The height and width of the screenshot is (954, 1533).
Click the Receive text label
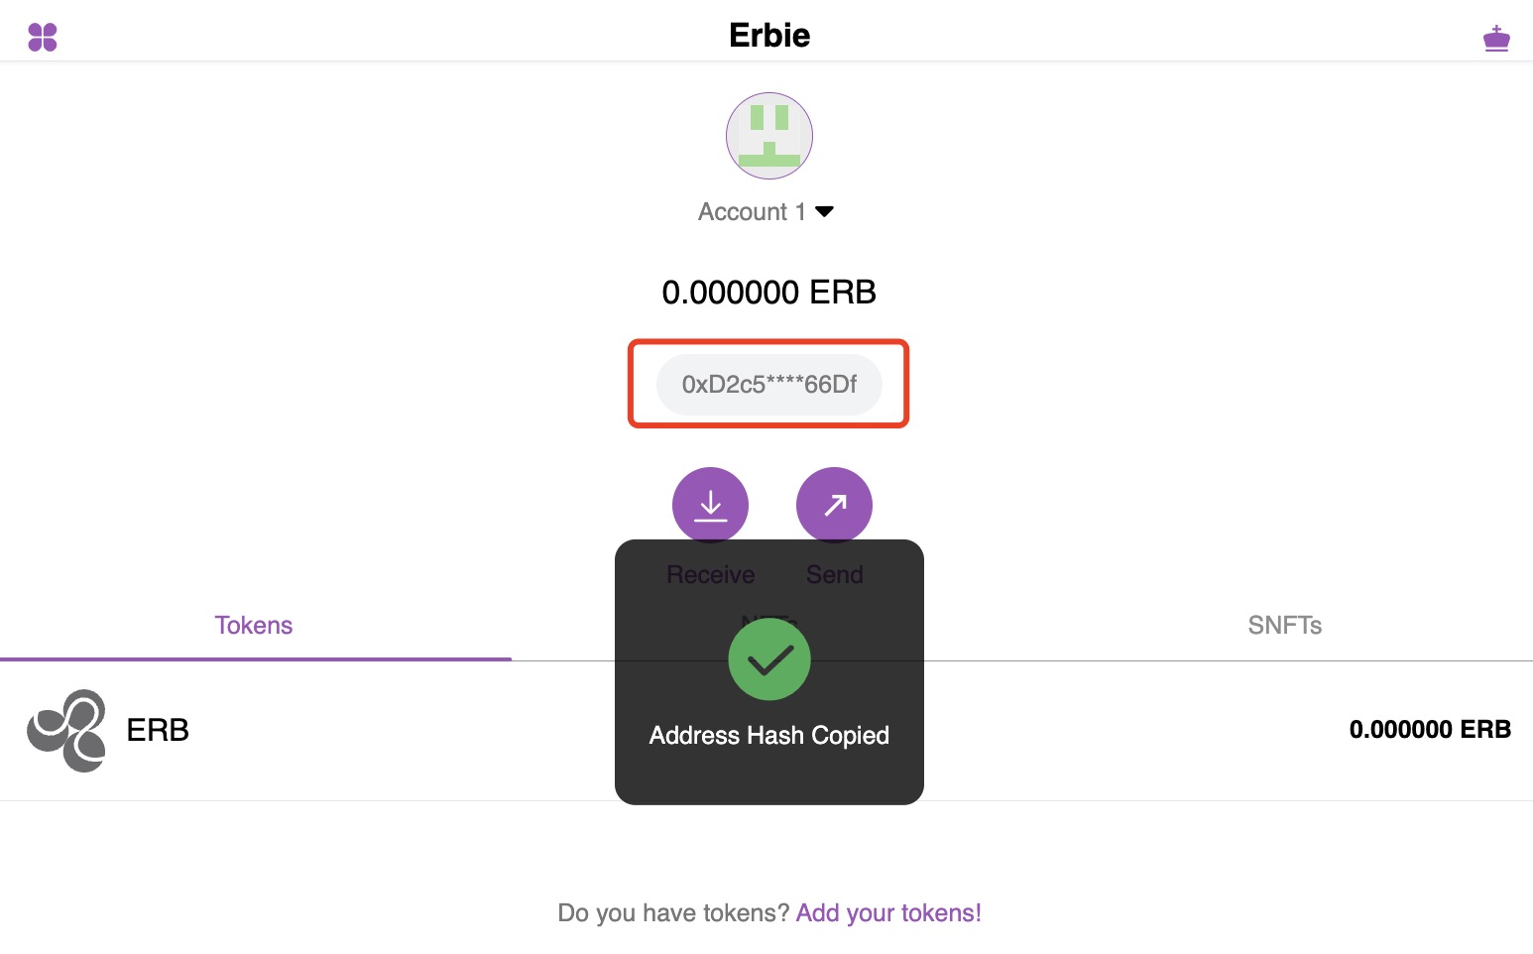(x=710, y=574)
